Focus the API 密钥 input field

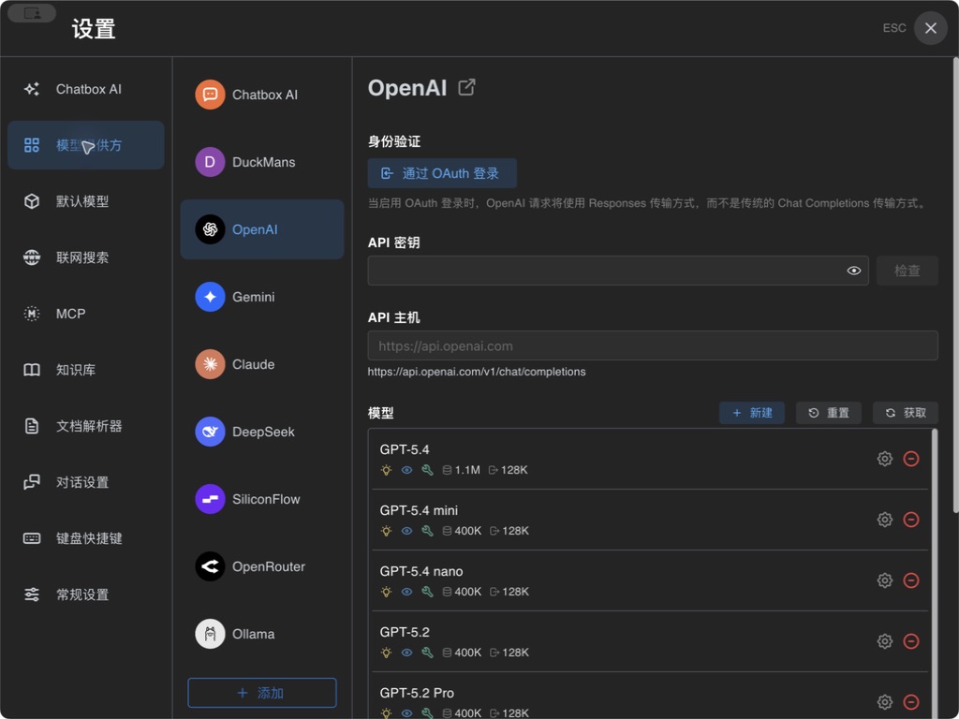618,271
